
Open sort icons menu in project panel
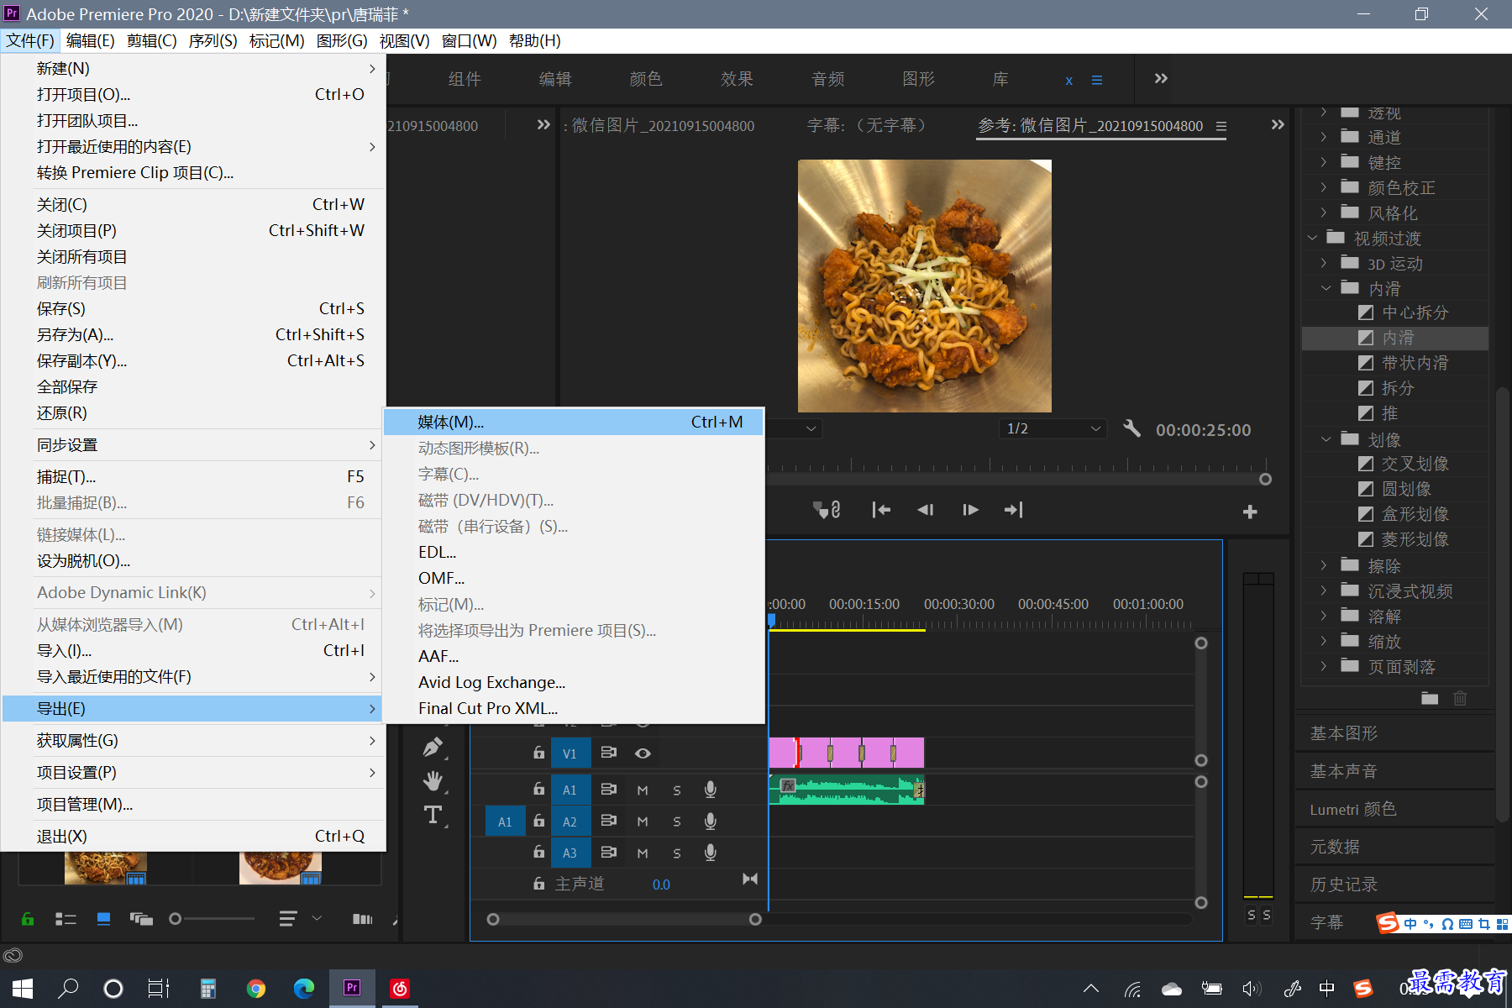coord(288,919)
